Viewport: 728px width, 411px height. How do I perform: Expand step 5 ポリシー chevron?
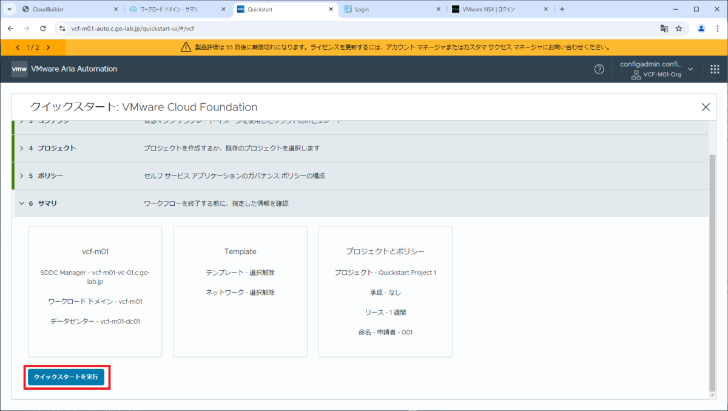pos(22,176)
